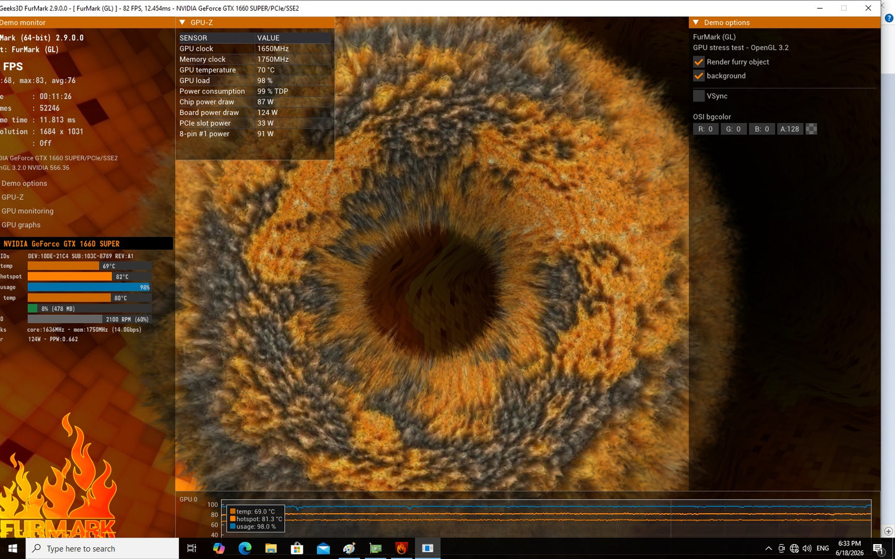
Task: Open Microsoft Edge from the taskbar
Action: tap(245, 548)
